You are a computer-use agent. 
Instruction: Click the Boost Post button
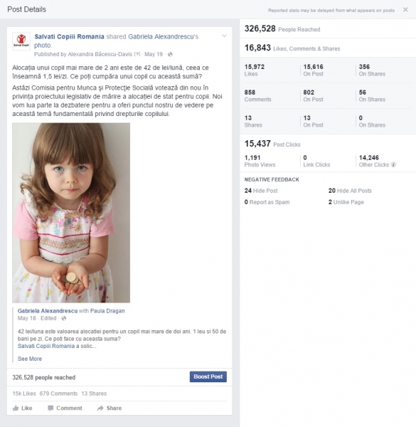208,376
